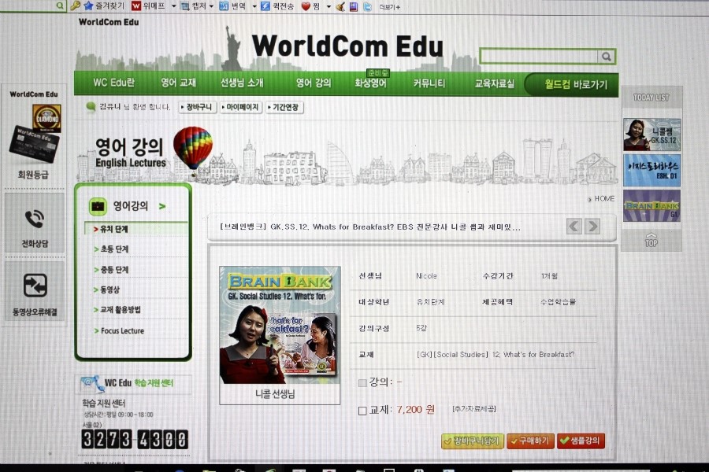Click the 장바구니 button near the greeting
This screenshot has height=472, width=709.
pos(197,107)
